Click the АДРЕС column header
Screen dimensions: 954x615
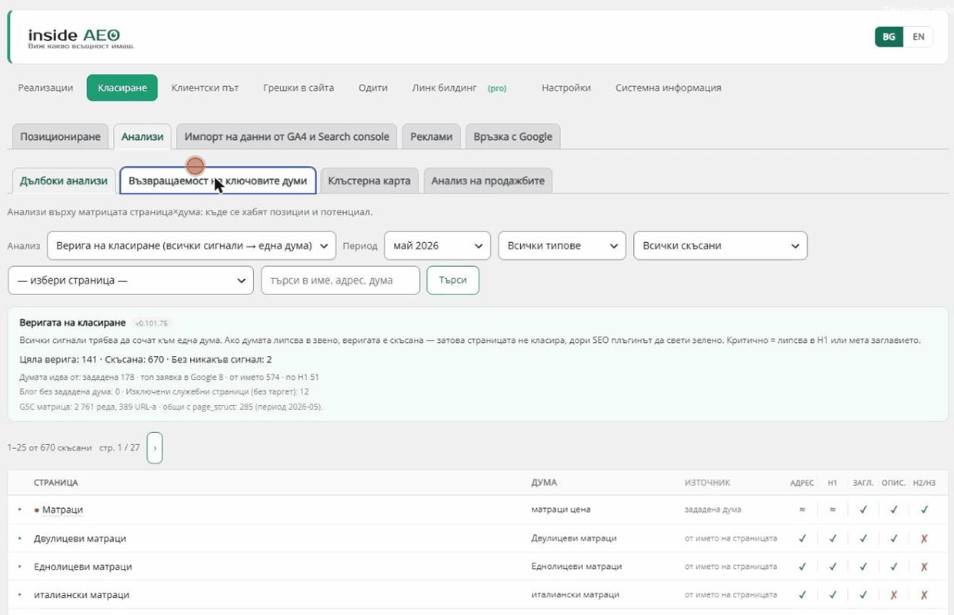coord(802,483)
